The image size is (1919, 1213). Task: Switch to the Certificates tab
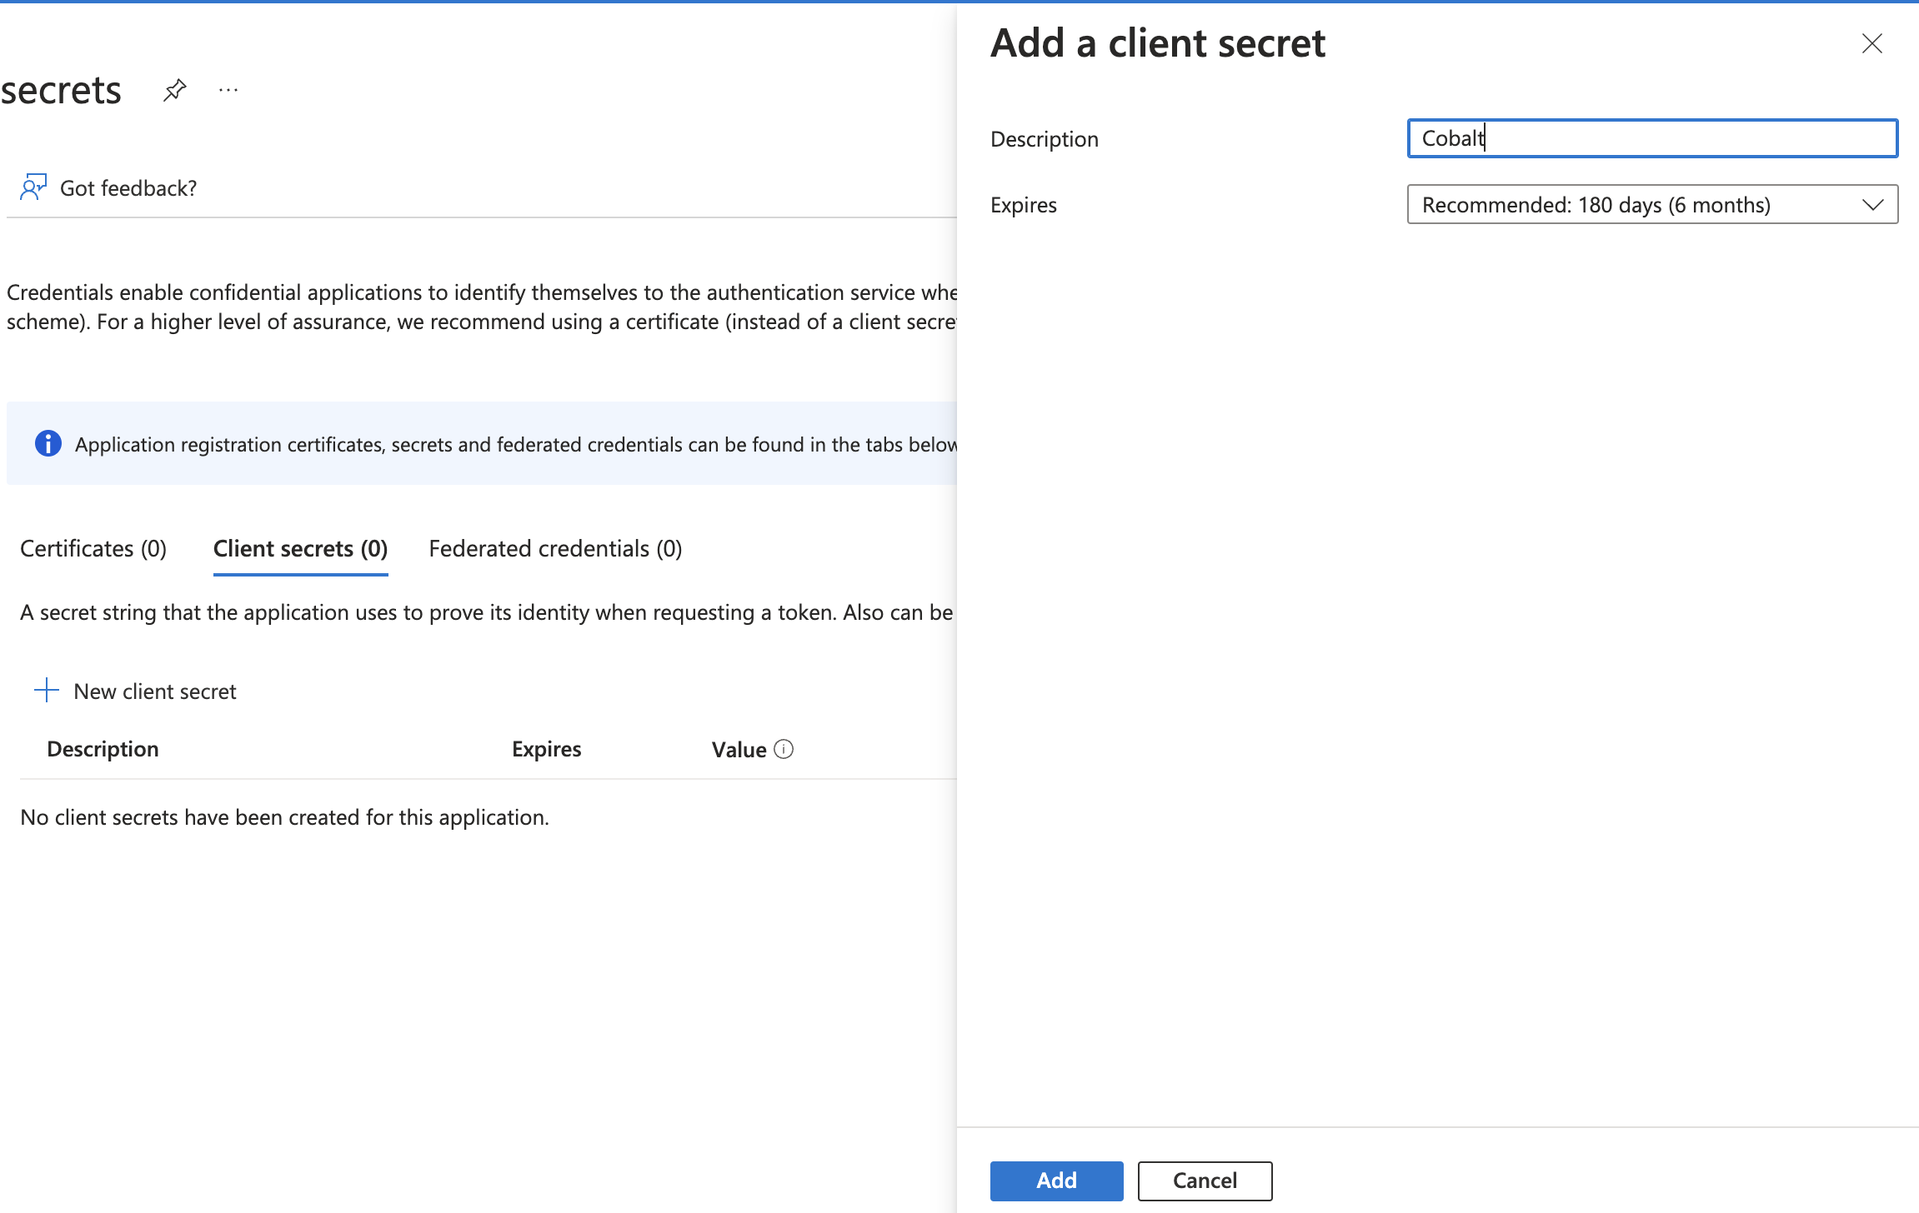(93, 548)
